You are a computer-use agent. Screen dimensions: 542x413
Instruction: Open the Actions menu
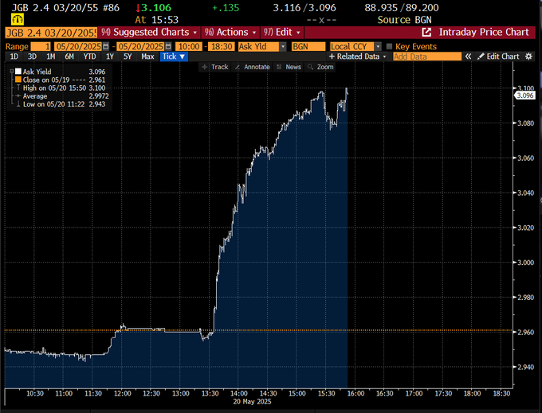[x=231, y=32]
